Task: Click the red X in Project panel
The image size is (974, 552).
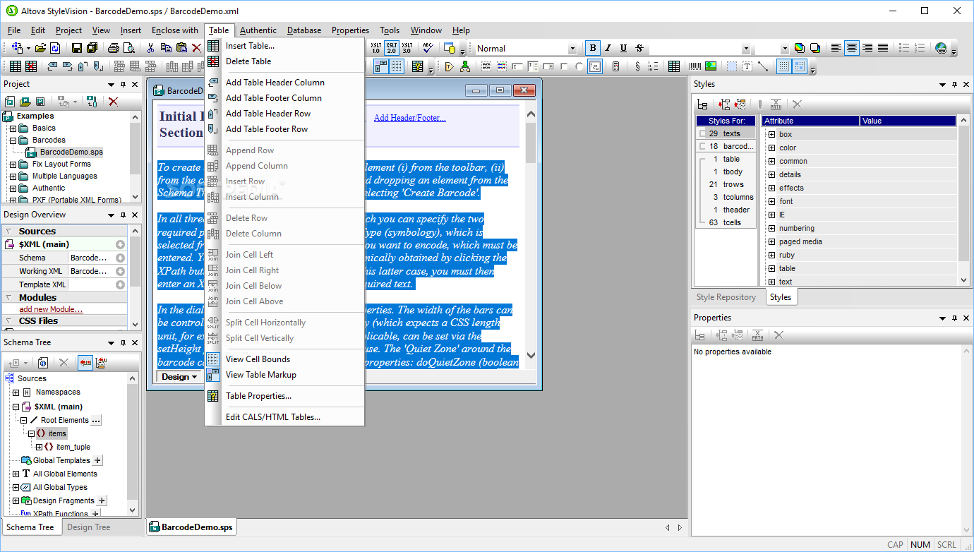Action: (113, 102)
